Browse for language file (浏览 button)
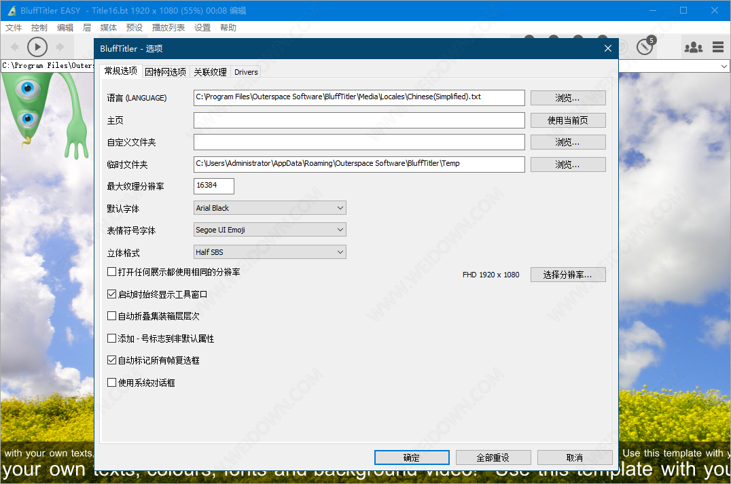 pos(568,98)
